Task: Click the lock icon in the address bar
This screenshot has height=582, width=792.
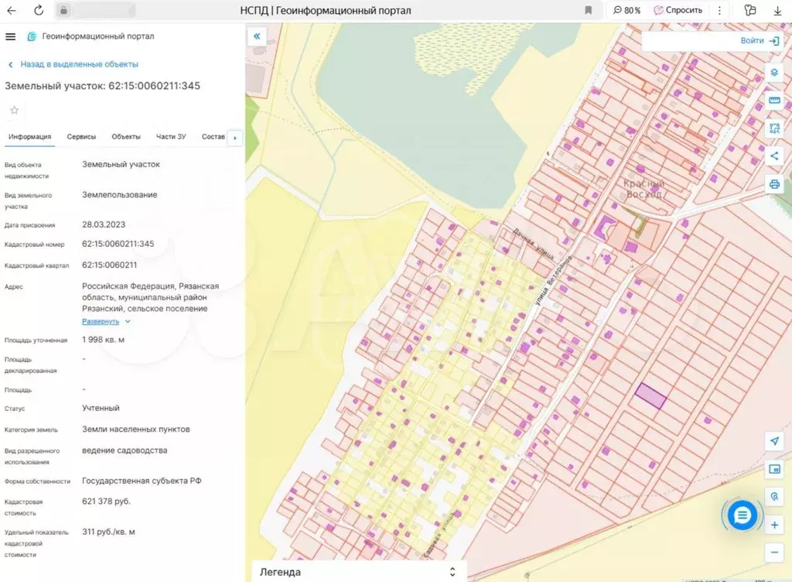Action: [63, 10]
